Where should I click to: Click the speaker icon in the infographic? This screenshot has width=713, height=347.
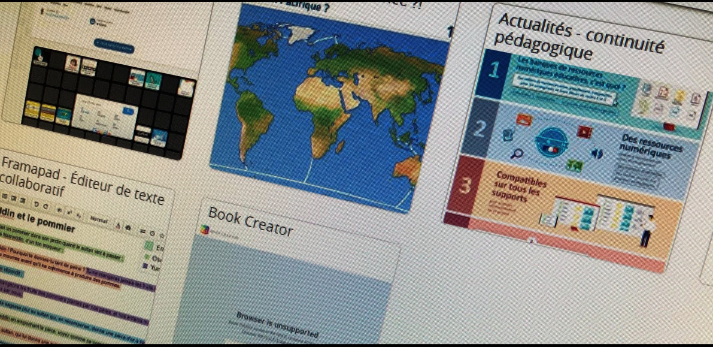597,154
